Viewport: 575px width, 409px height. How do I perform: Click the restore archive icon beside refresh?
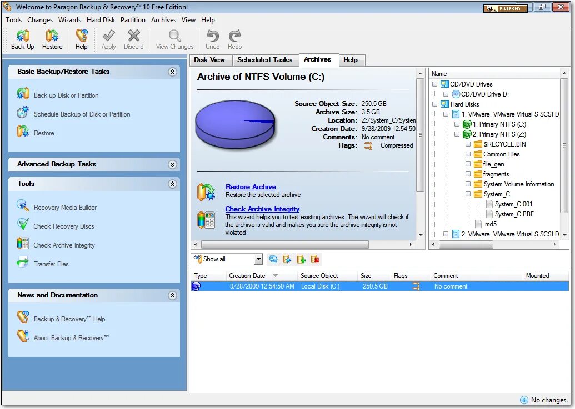(287, 259)
